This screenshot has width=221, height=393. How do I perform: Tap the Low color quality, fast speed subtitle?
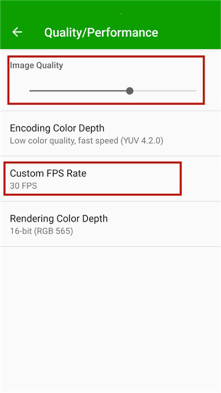pyautogui.click(x=64, y=141)
